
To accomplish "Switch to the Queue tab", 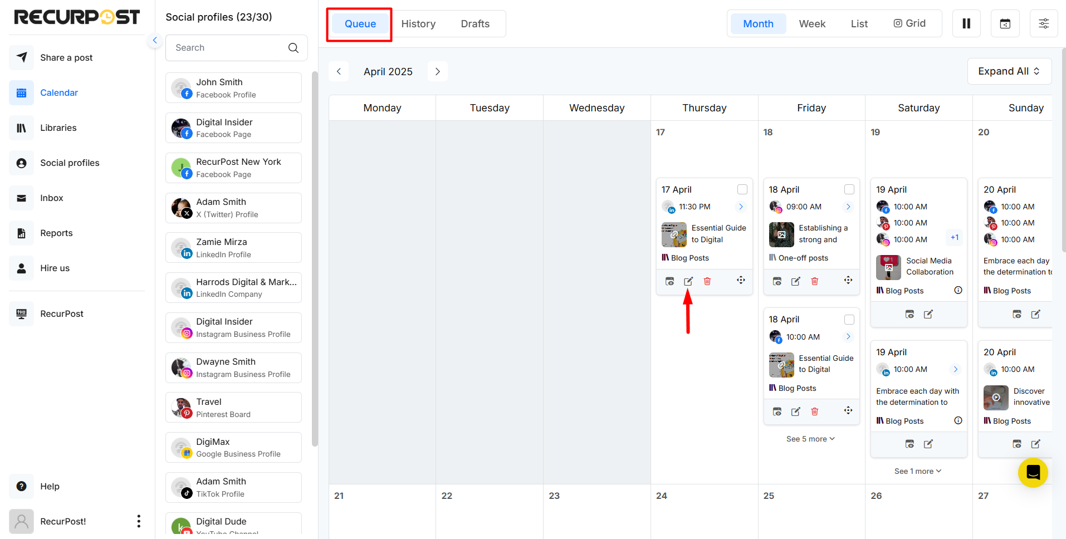I will pos(360,24).
